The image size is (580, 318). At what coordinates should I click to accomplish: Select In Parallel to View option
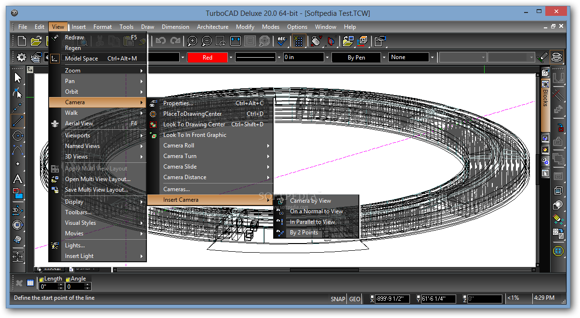point(316,222)
